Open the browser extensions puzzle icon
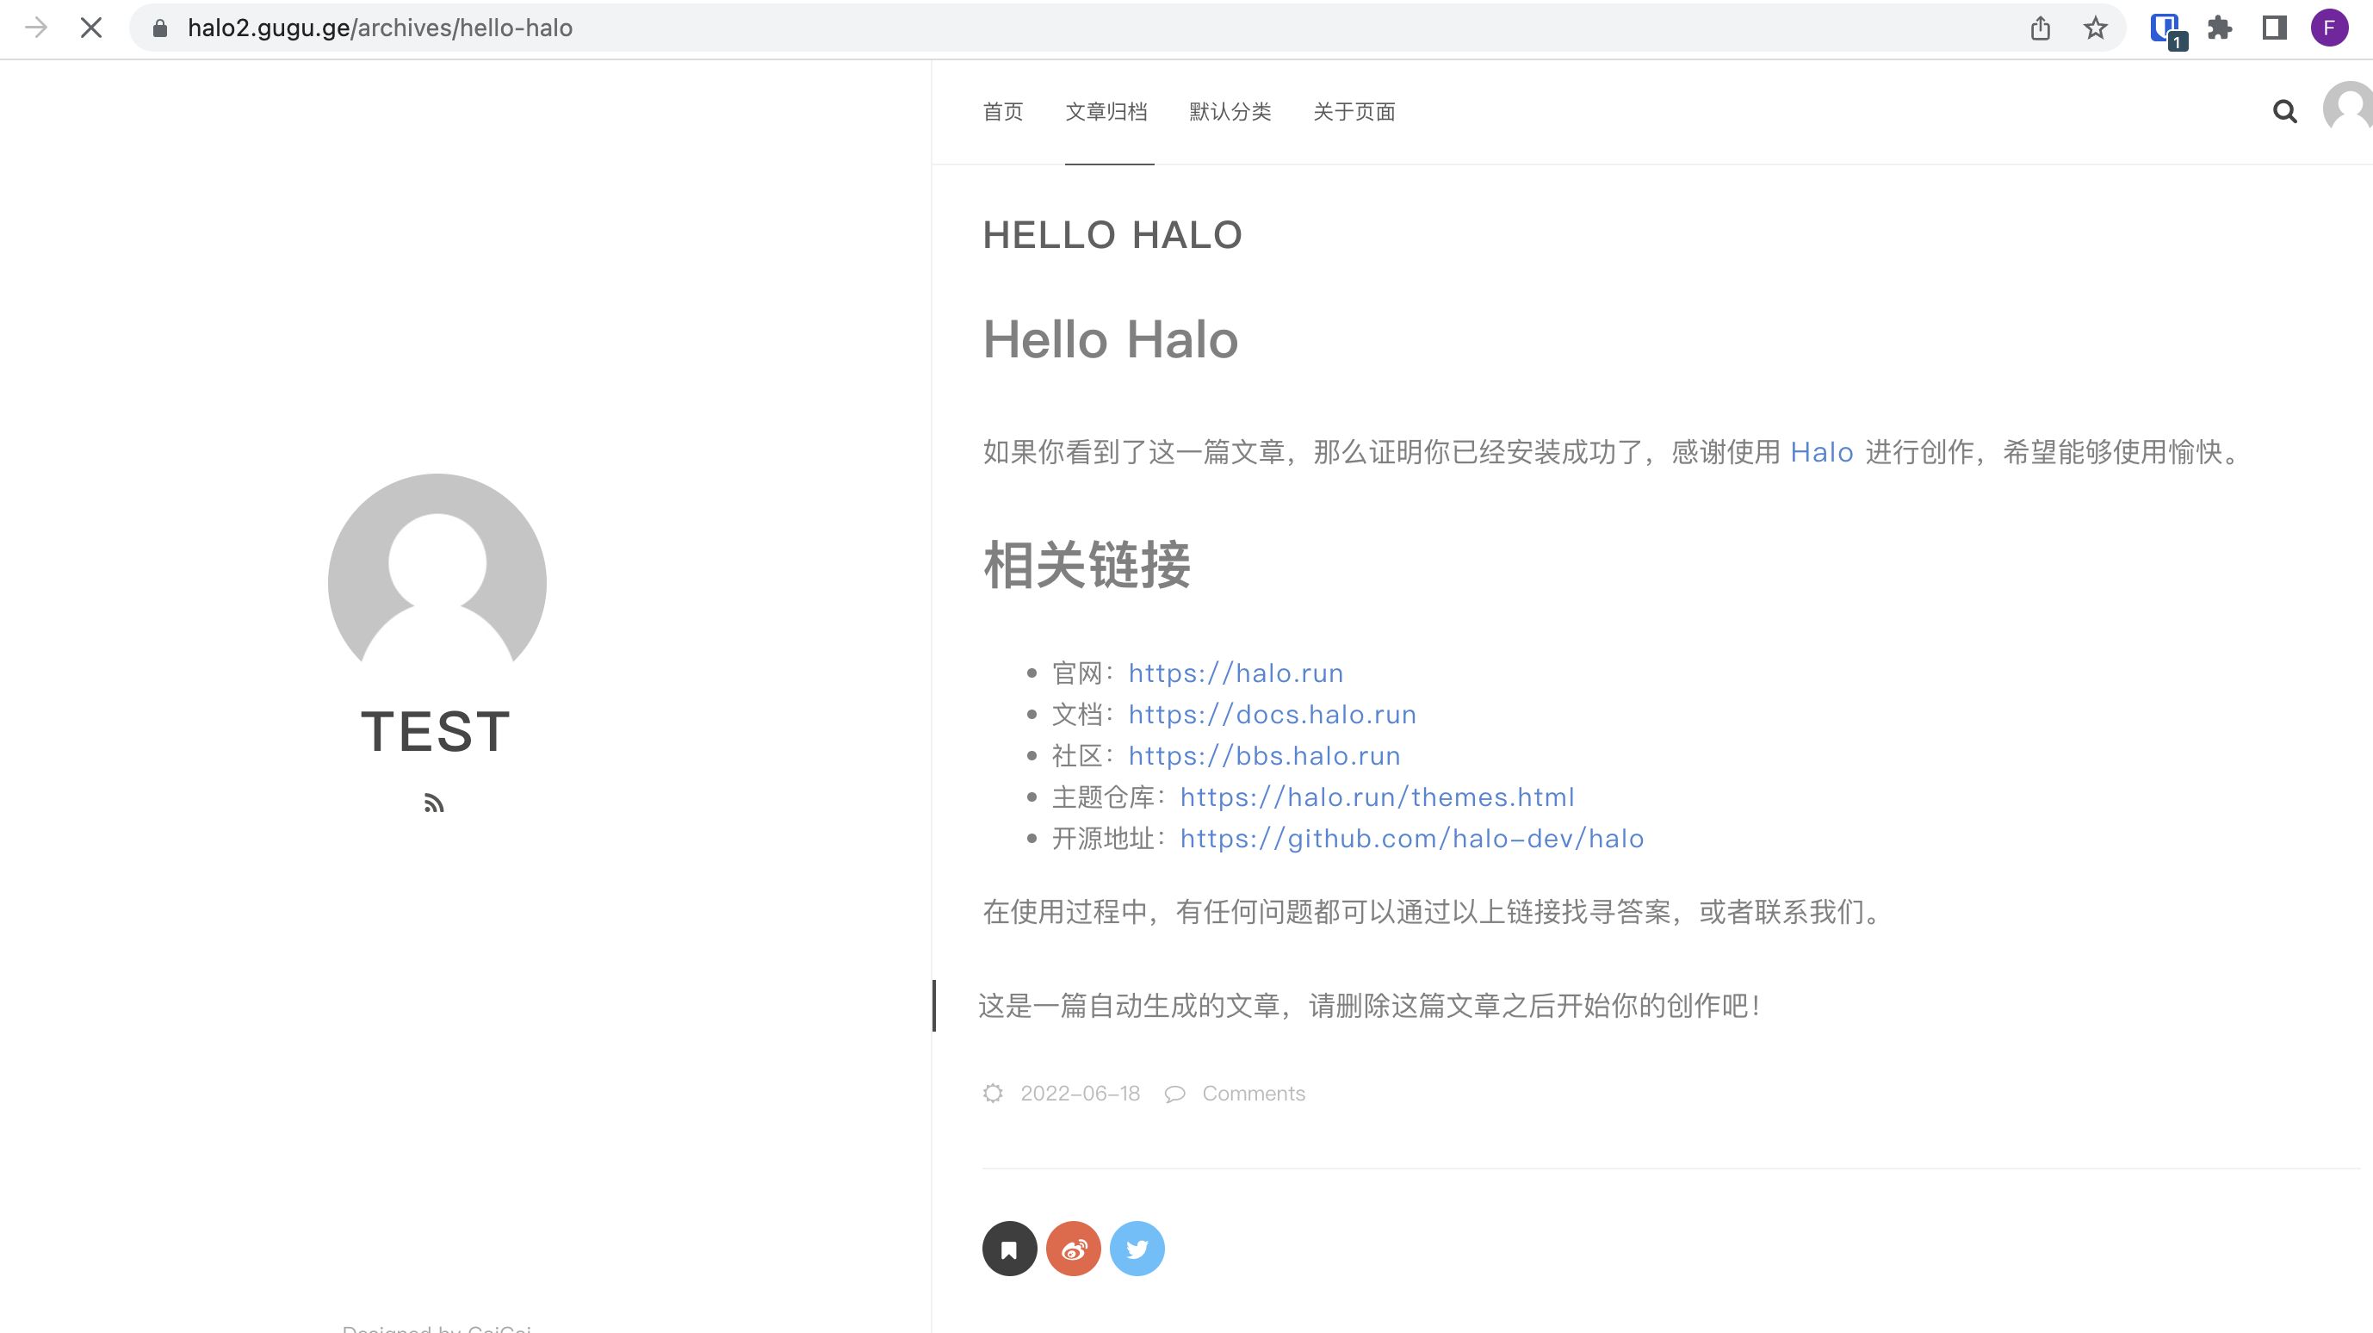The width and height of the screenshot is (2373, 1333). [x=2219, y=27]
